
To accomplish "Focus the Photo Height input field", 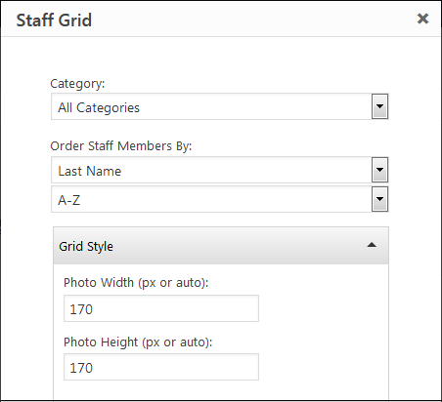I will click(x=161, y=367).
